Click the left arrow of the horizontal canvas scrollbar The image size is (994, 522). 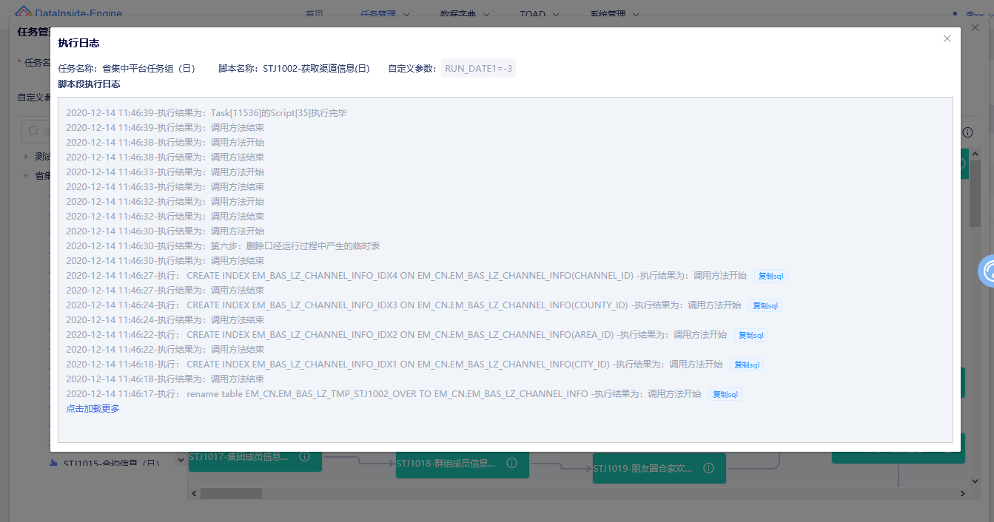(195, 493)
